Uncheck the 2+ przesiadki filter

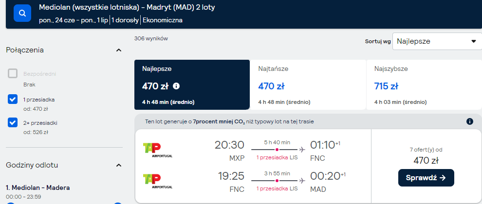[13, 123]
